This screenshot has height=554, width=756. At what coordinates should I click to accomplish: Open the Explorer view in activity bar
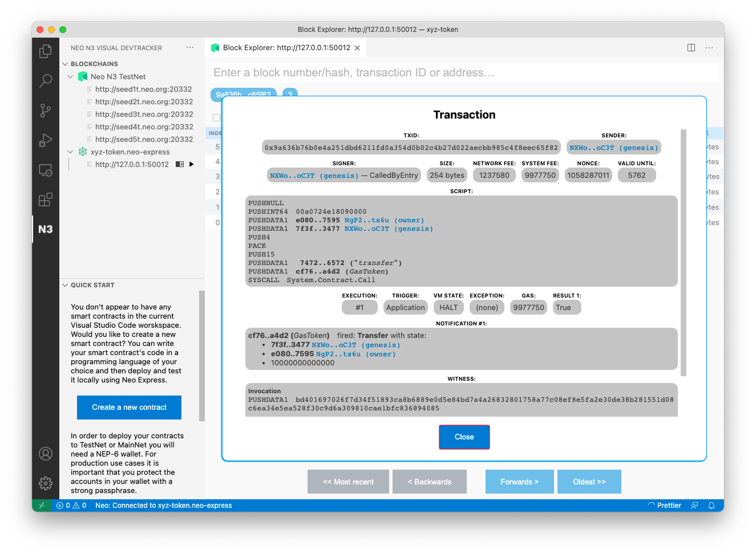46,52
